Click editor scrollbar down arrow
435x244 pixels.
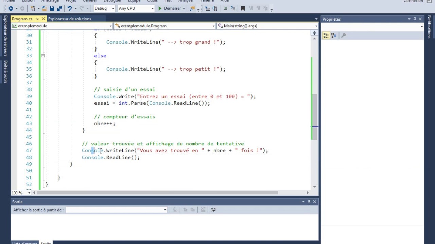click(314, 187)
